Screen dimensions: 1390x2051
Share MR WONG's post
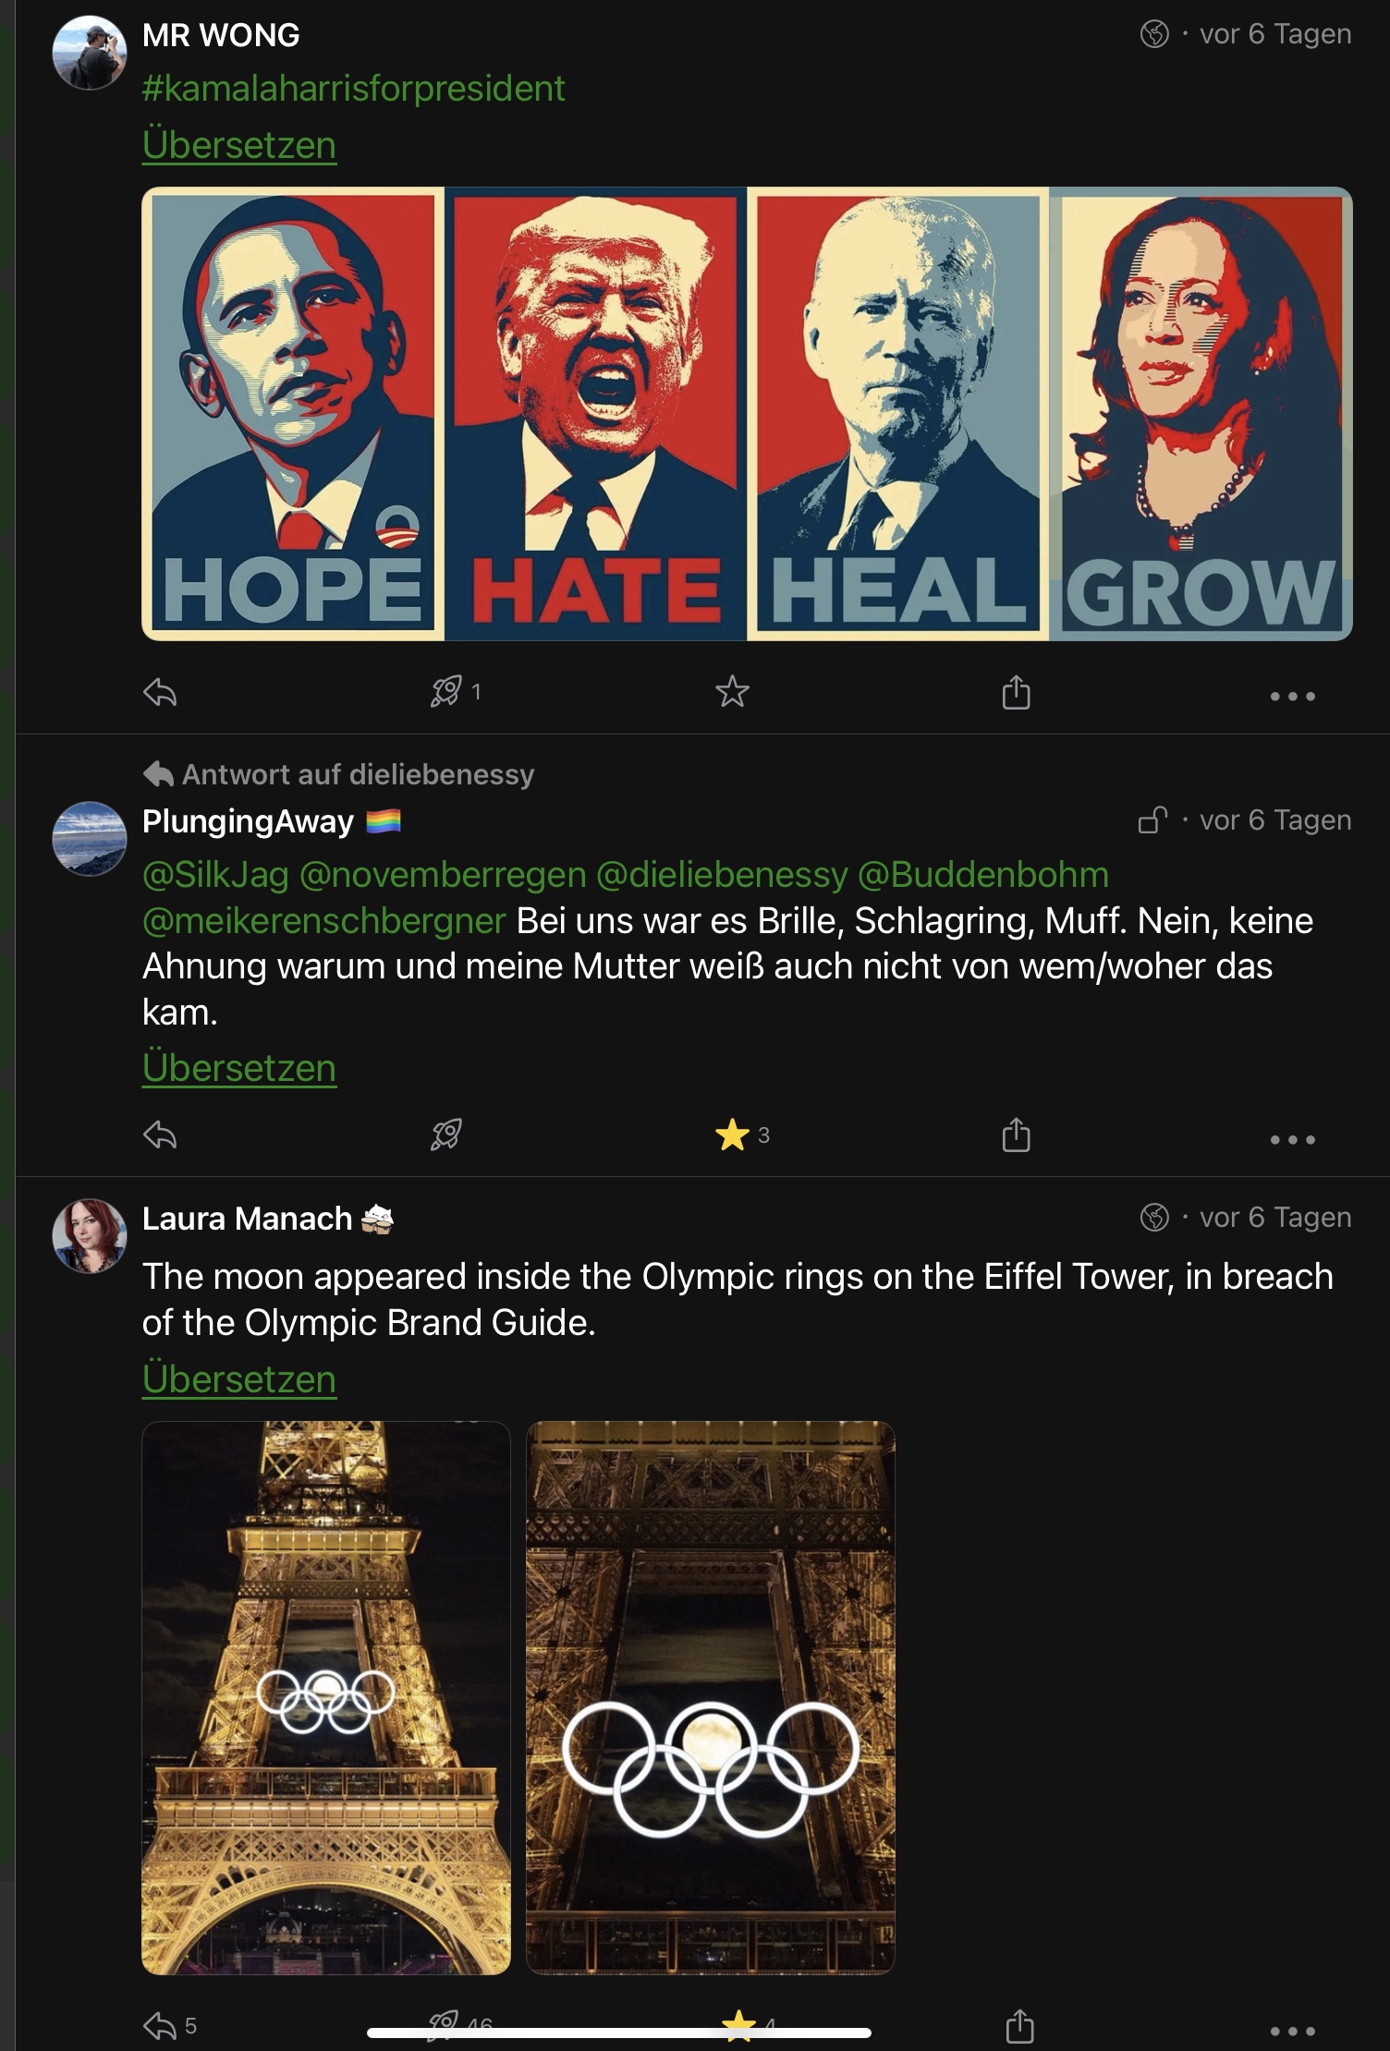(1016, 692)
